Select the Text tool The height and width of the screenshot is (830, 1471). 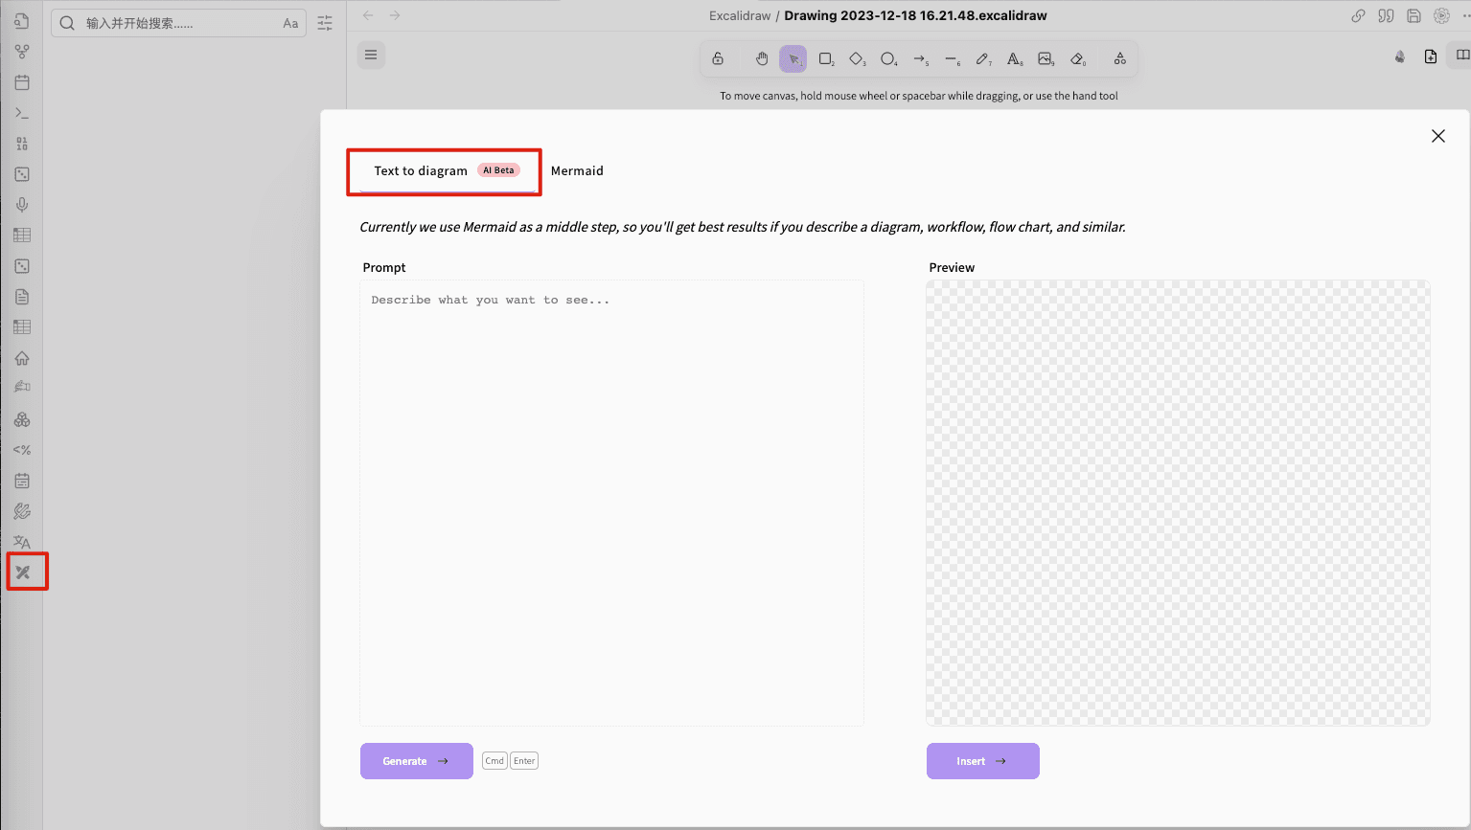pos(1014,59)
